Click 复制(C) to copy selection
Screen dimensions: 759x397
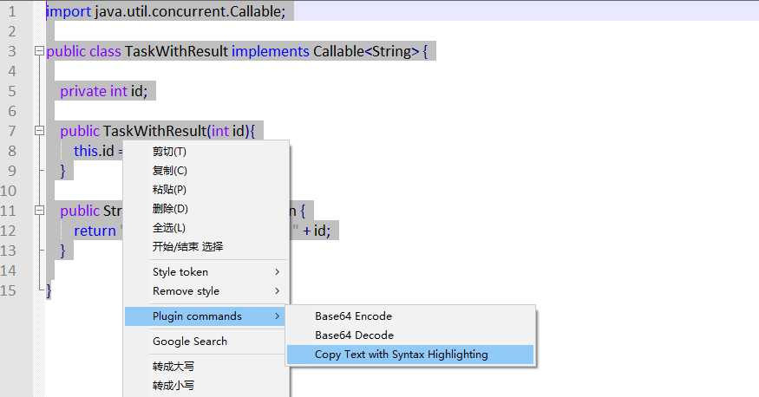point(169,171)
